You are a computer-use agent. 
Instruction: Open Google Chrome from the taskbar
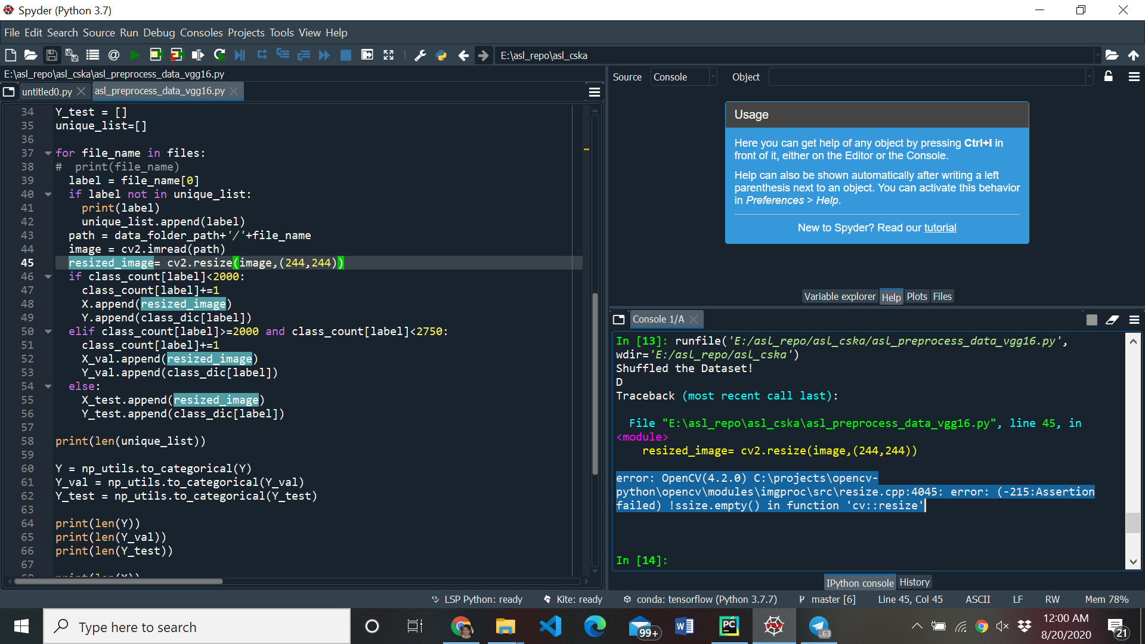click(461, 627)
